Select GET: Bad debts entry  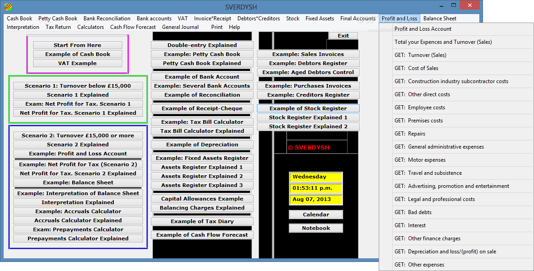click(x=456, y=212)
